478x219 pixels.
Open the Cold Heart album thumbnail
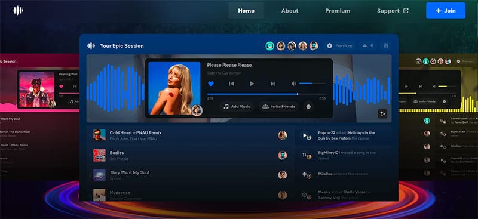coord(99,135)
